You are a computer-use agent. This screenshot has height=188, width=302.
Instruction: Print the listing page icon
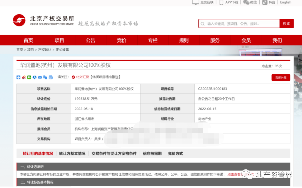[51, 77]
